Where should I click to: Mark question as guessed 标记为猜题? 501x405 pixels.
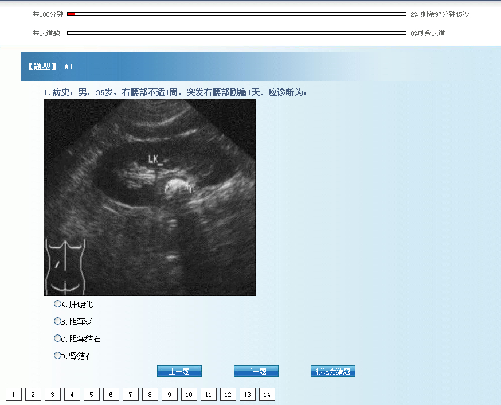(332, 371)
